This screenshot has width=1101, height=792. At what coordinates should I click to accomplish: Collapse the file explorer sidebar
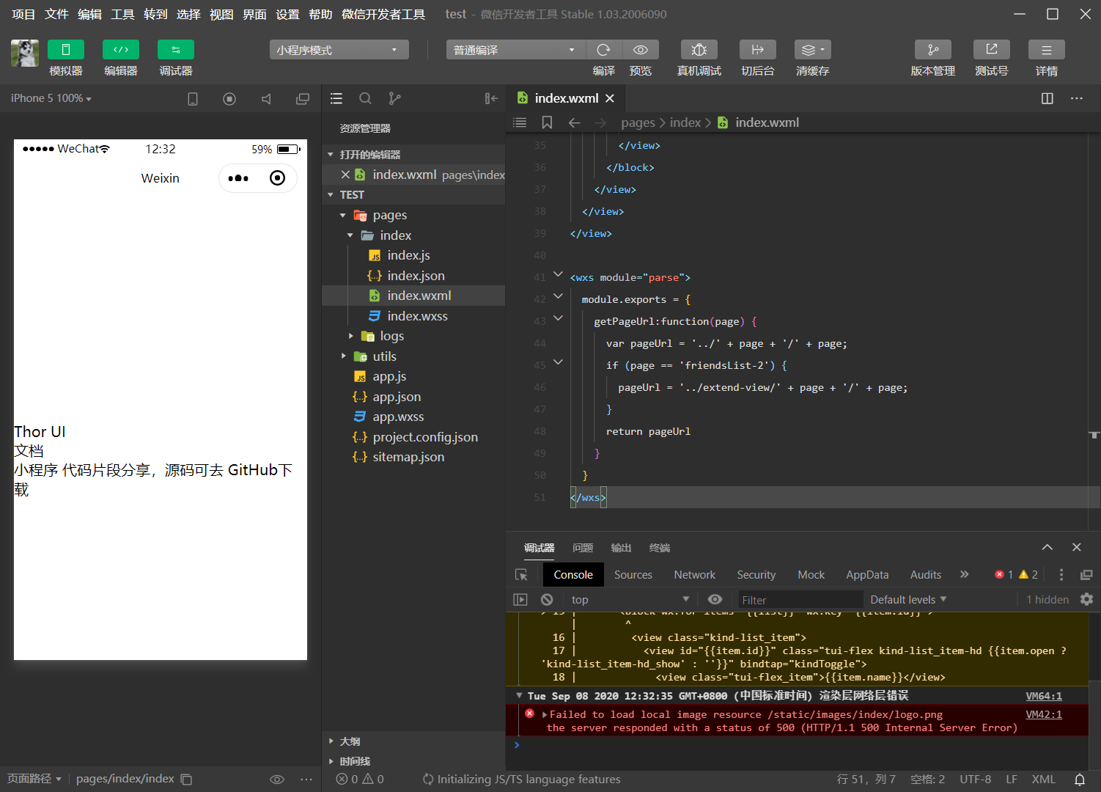[491, 98]
